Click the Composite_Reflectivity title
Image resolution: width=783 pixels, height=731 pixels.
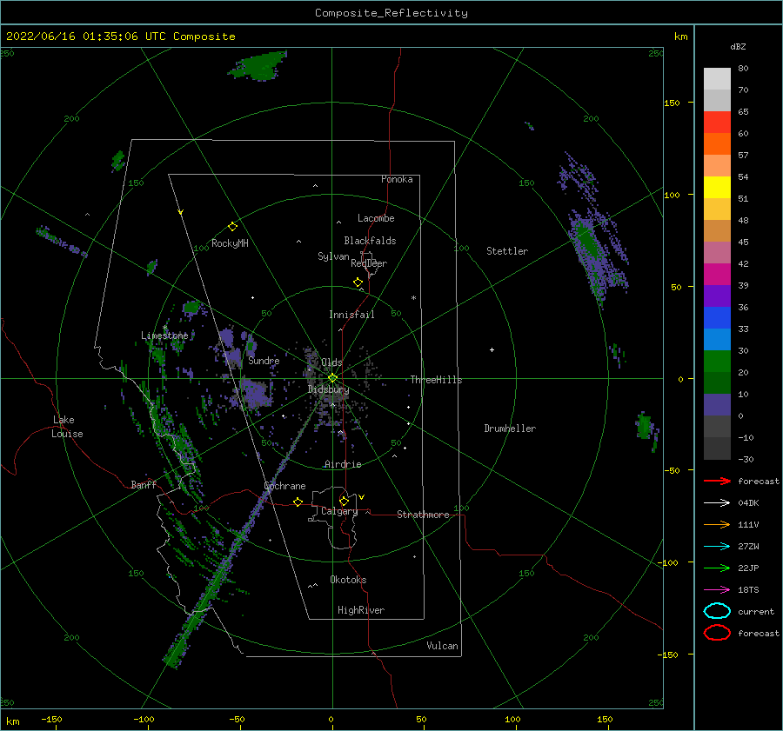391,13
